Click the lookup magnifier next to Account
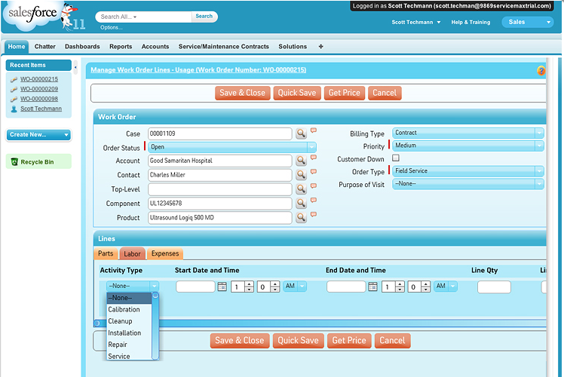 [x=301, y=161]
